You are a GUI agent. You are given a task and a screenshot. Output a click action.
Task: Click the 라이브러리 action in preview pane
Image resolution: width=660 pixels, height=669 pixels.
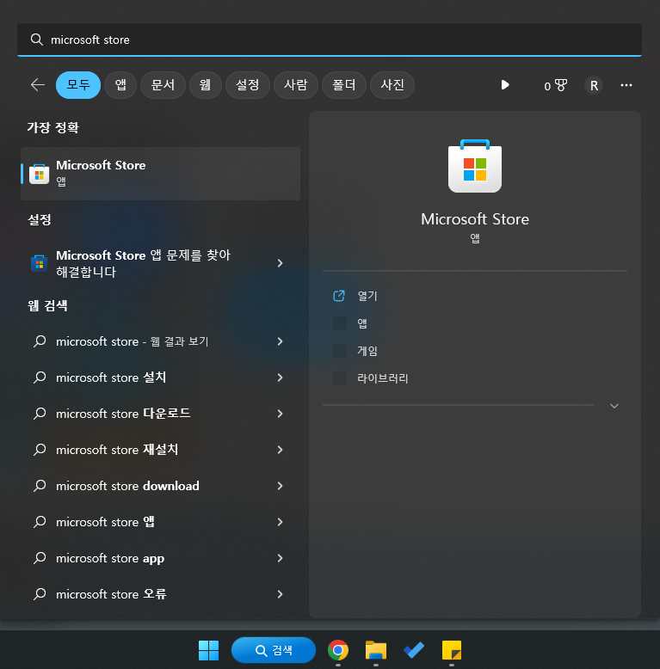coord(383,378)
